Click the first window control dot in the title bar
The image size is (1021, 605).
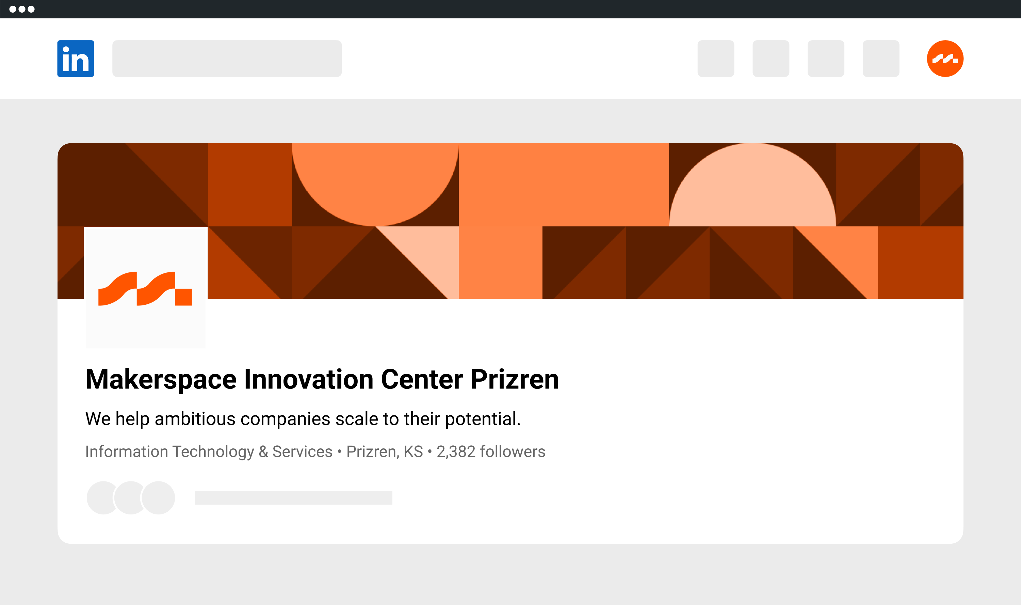click(13, 9)
